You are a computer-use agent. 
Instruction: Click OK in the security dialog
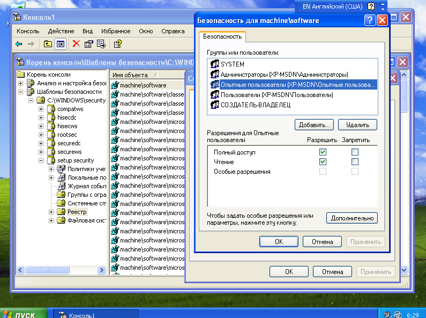click(x=279, y=242)
